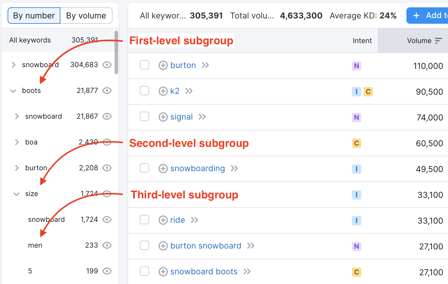This screenshot has width=448, height=284.
Task: Click the plus icon next to burton
Action: point(163,65)
